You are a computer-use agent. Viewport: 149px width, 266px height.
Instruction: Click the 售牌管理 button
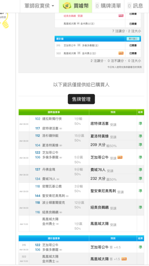tap(81, 99)
